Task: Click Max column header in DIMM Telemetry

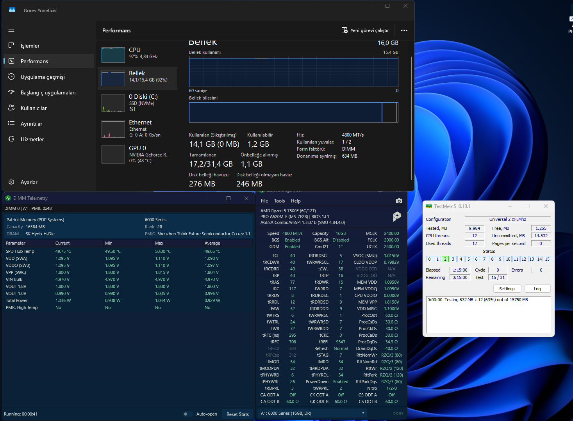Action: (178, 243)
